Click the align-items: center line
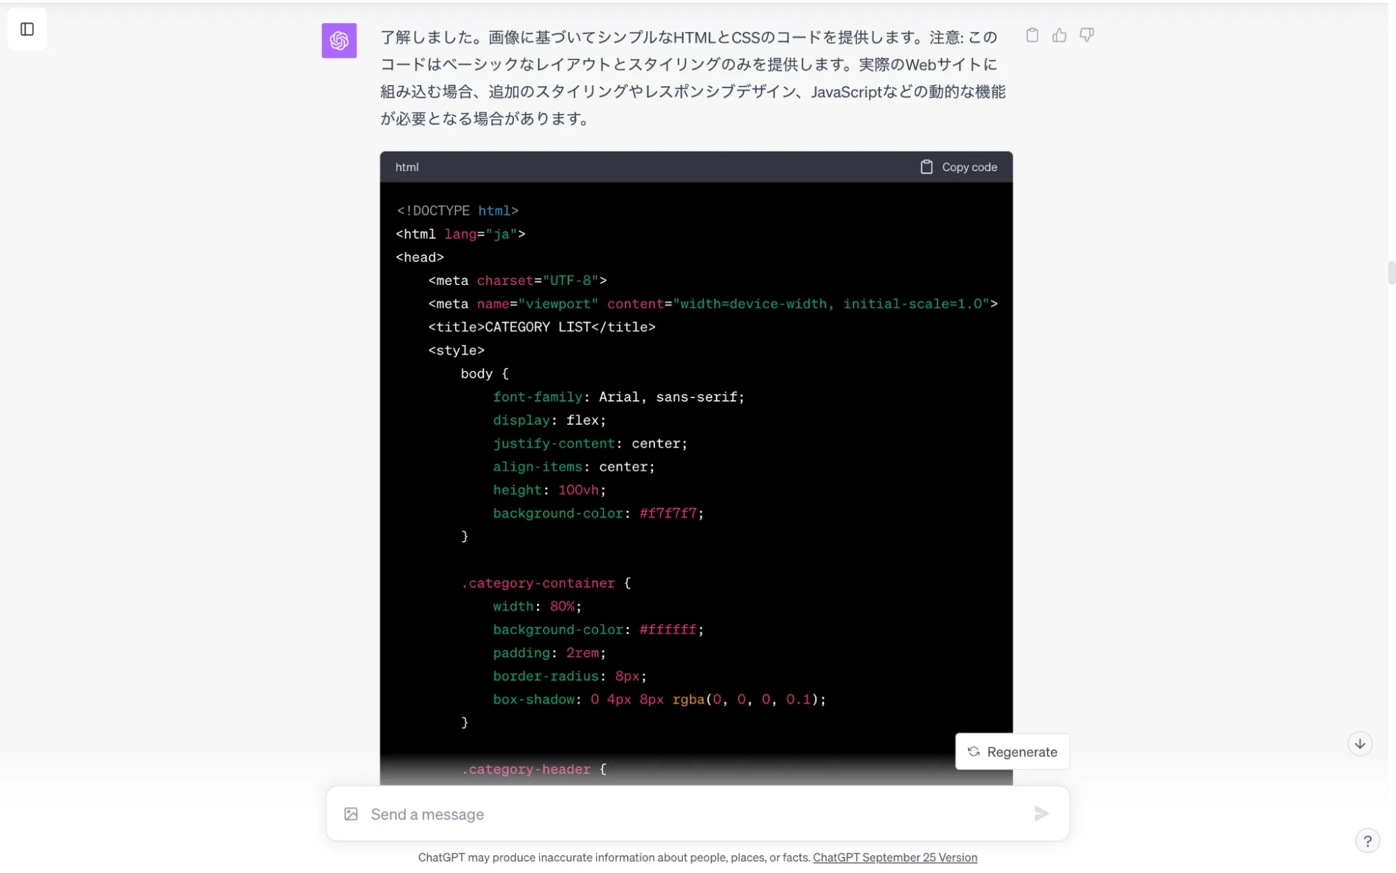Viewport: 1396px width, 873px height. 574,467
